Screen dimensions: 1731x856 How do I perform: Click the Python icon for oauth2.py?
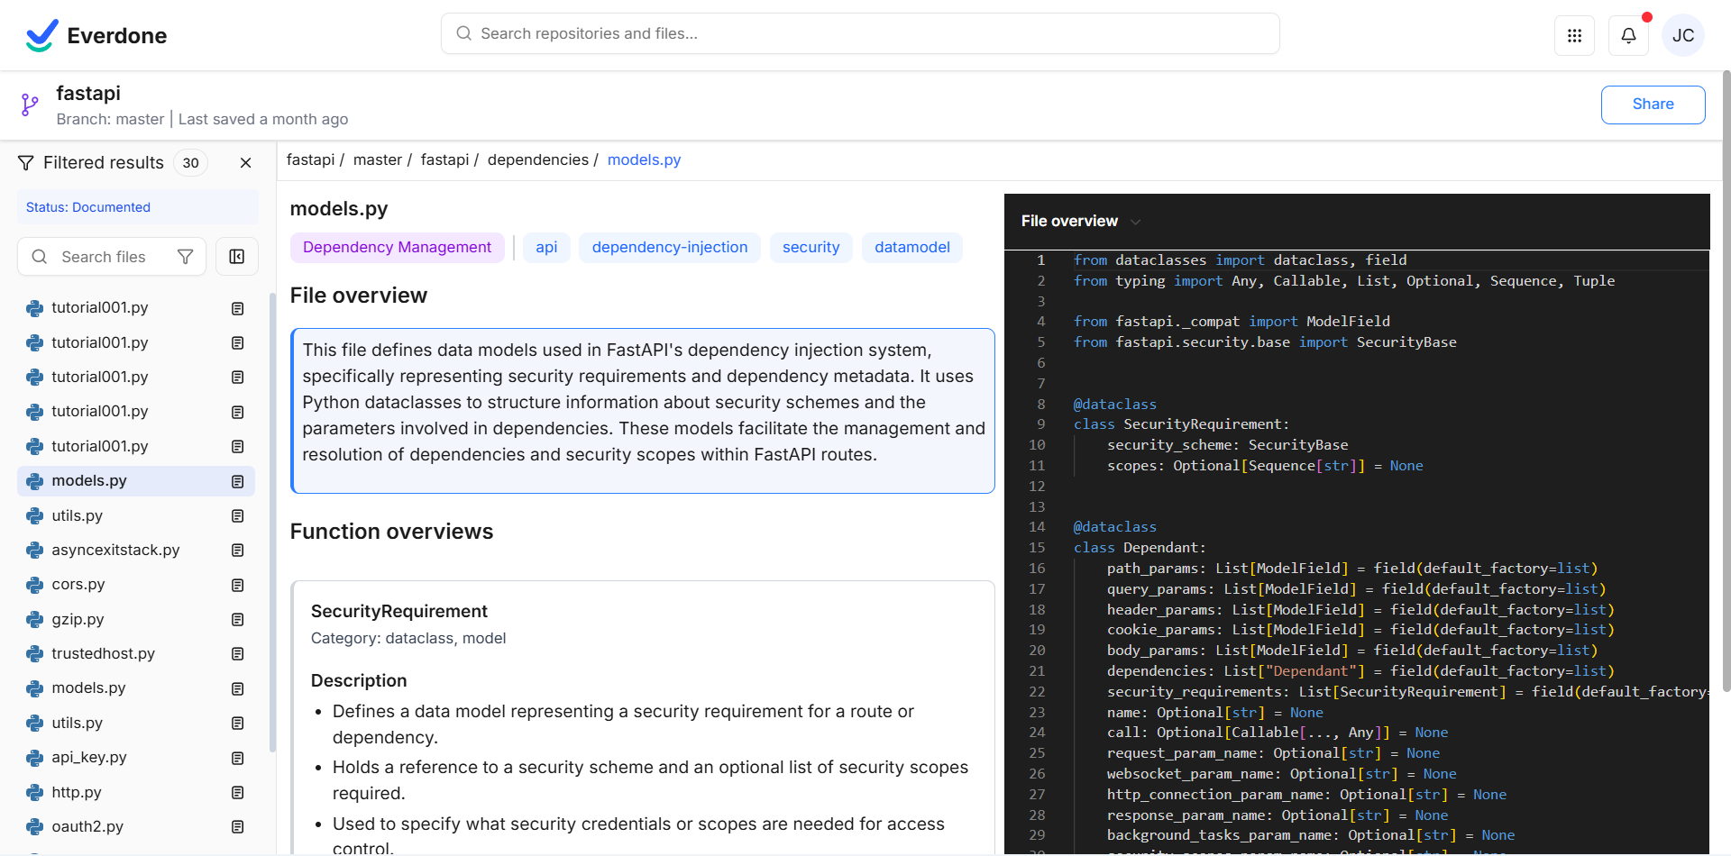[35, 827]
